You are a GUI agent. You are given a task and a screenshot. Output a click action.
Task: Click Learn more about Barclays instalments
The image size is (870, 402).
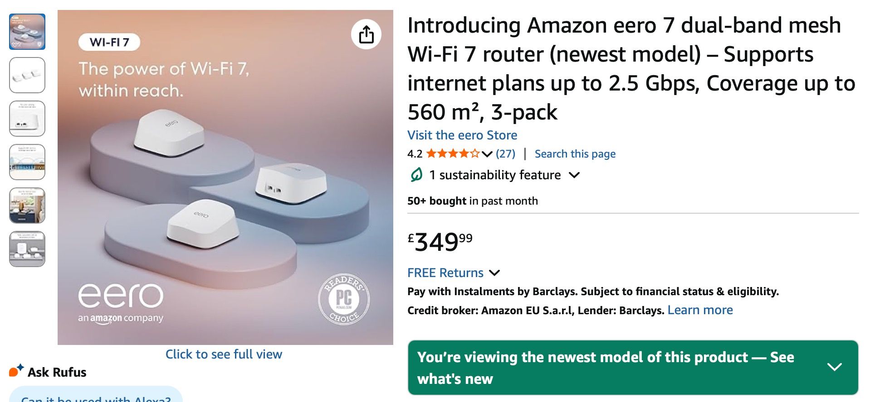pyautogui.click(x=700, y=310)
